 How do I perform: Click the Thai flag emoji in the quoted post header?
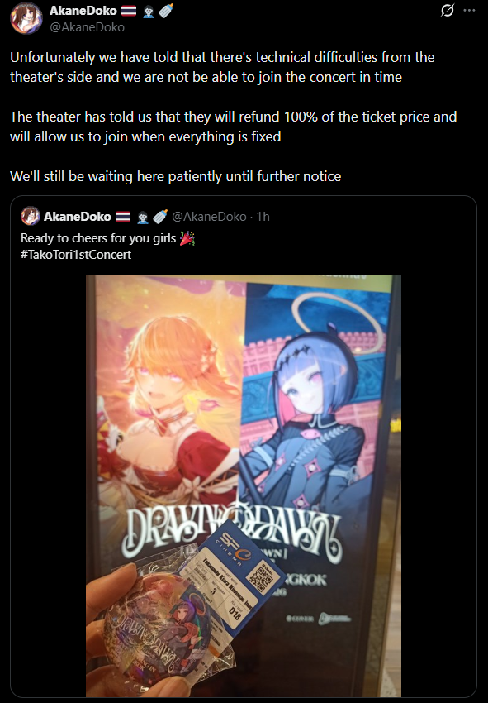pyautogui.click(x=123, y=217)
